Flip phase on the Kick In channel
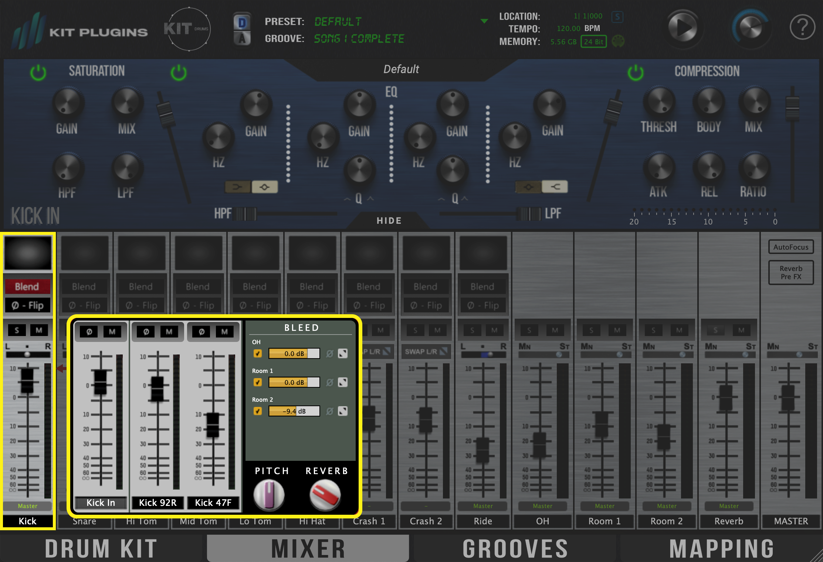 click(89, 332)
